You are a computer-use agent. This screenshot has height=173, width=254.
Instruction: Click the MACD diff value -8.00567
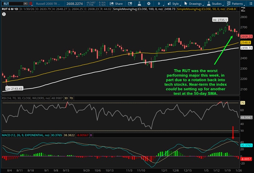[82, 135]
